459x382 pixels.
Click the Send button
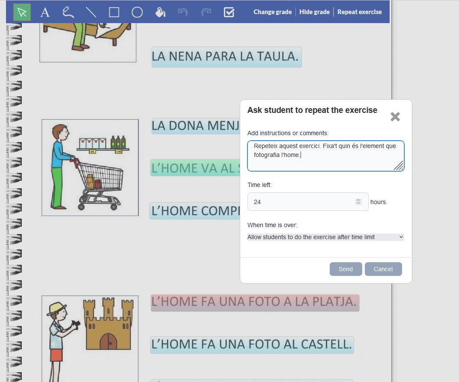pyautogui.click(x=346, y=269)
